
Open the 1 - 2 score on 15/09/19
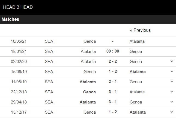113,71
